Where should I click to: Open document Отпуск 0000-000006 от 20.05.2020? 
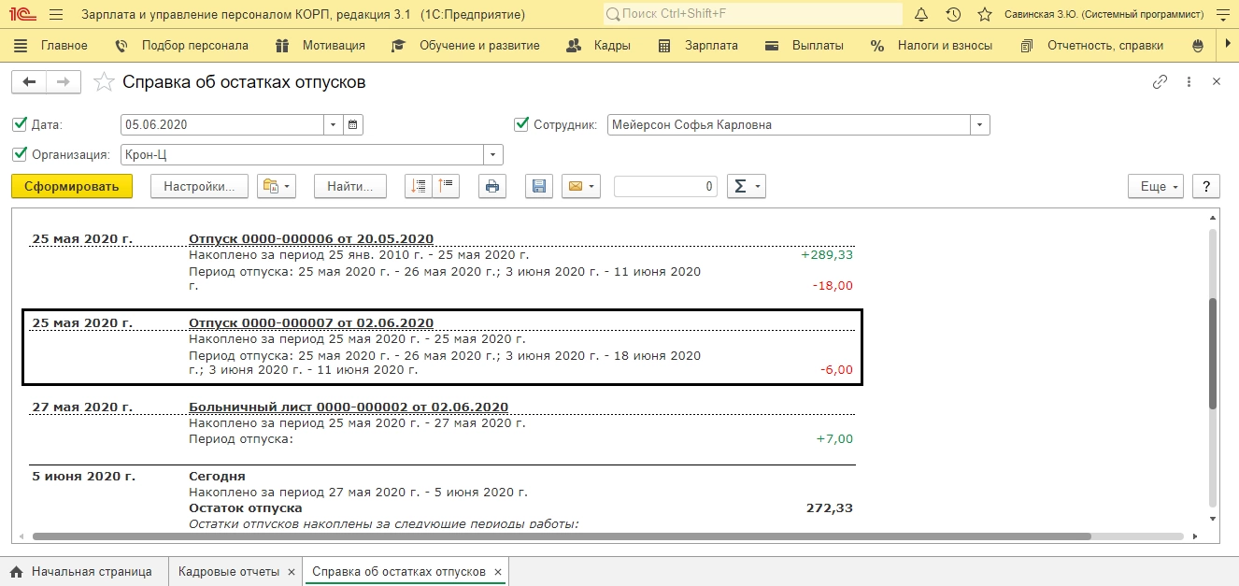[311, 238]
